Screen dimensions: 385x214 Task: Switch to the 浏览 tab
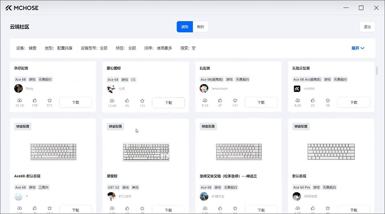184,27
